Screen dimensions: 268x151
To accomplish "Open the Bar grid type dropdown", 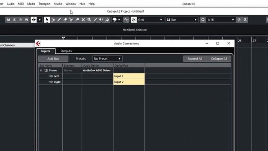I will point(182,20).
